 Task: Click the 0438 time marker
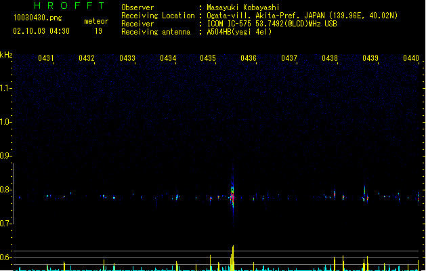[x=330, y=58]
